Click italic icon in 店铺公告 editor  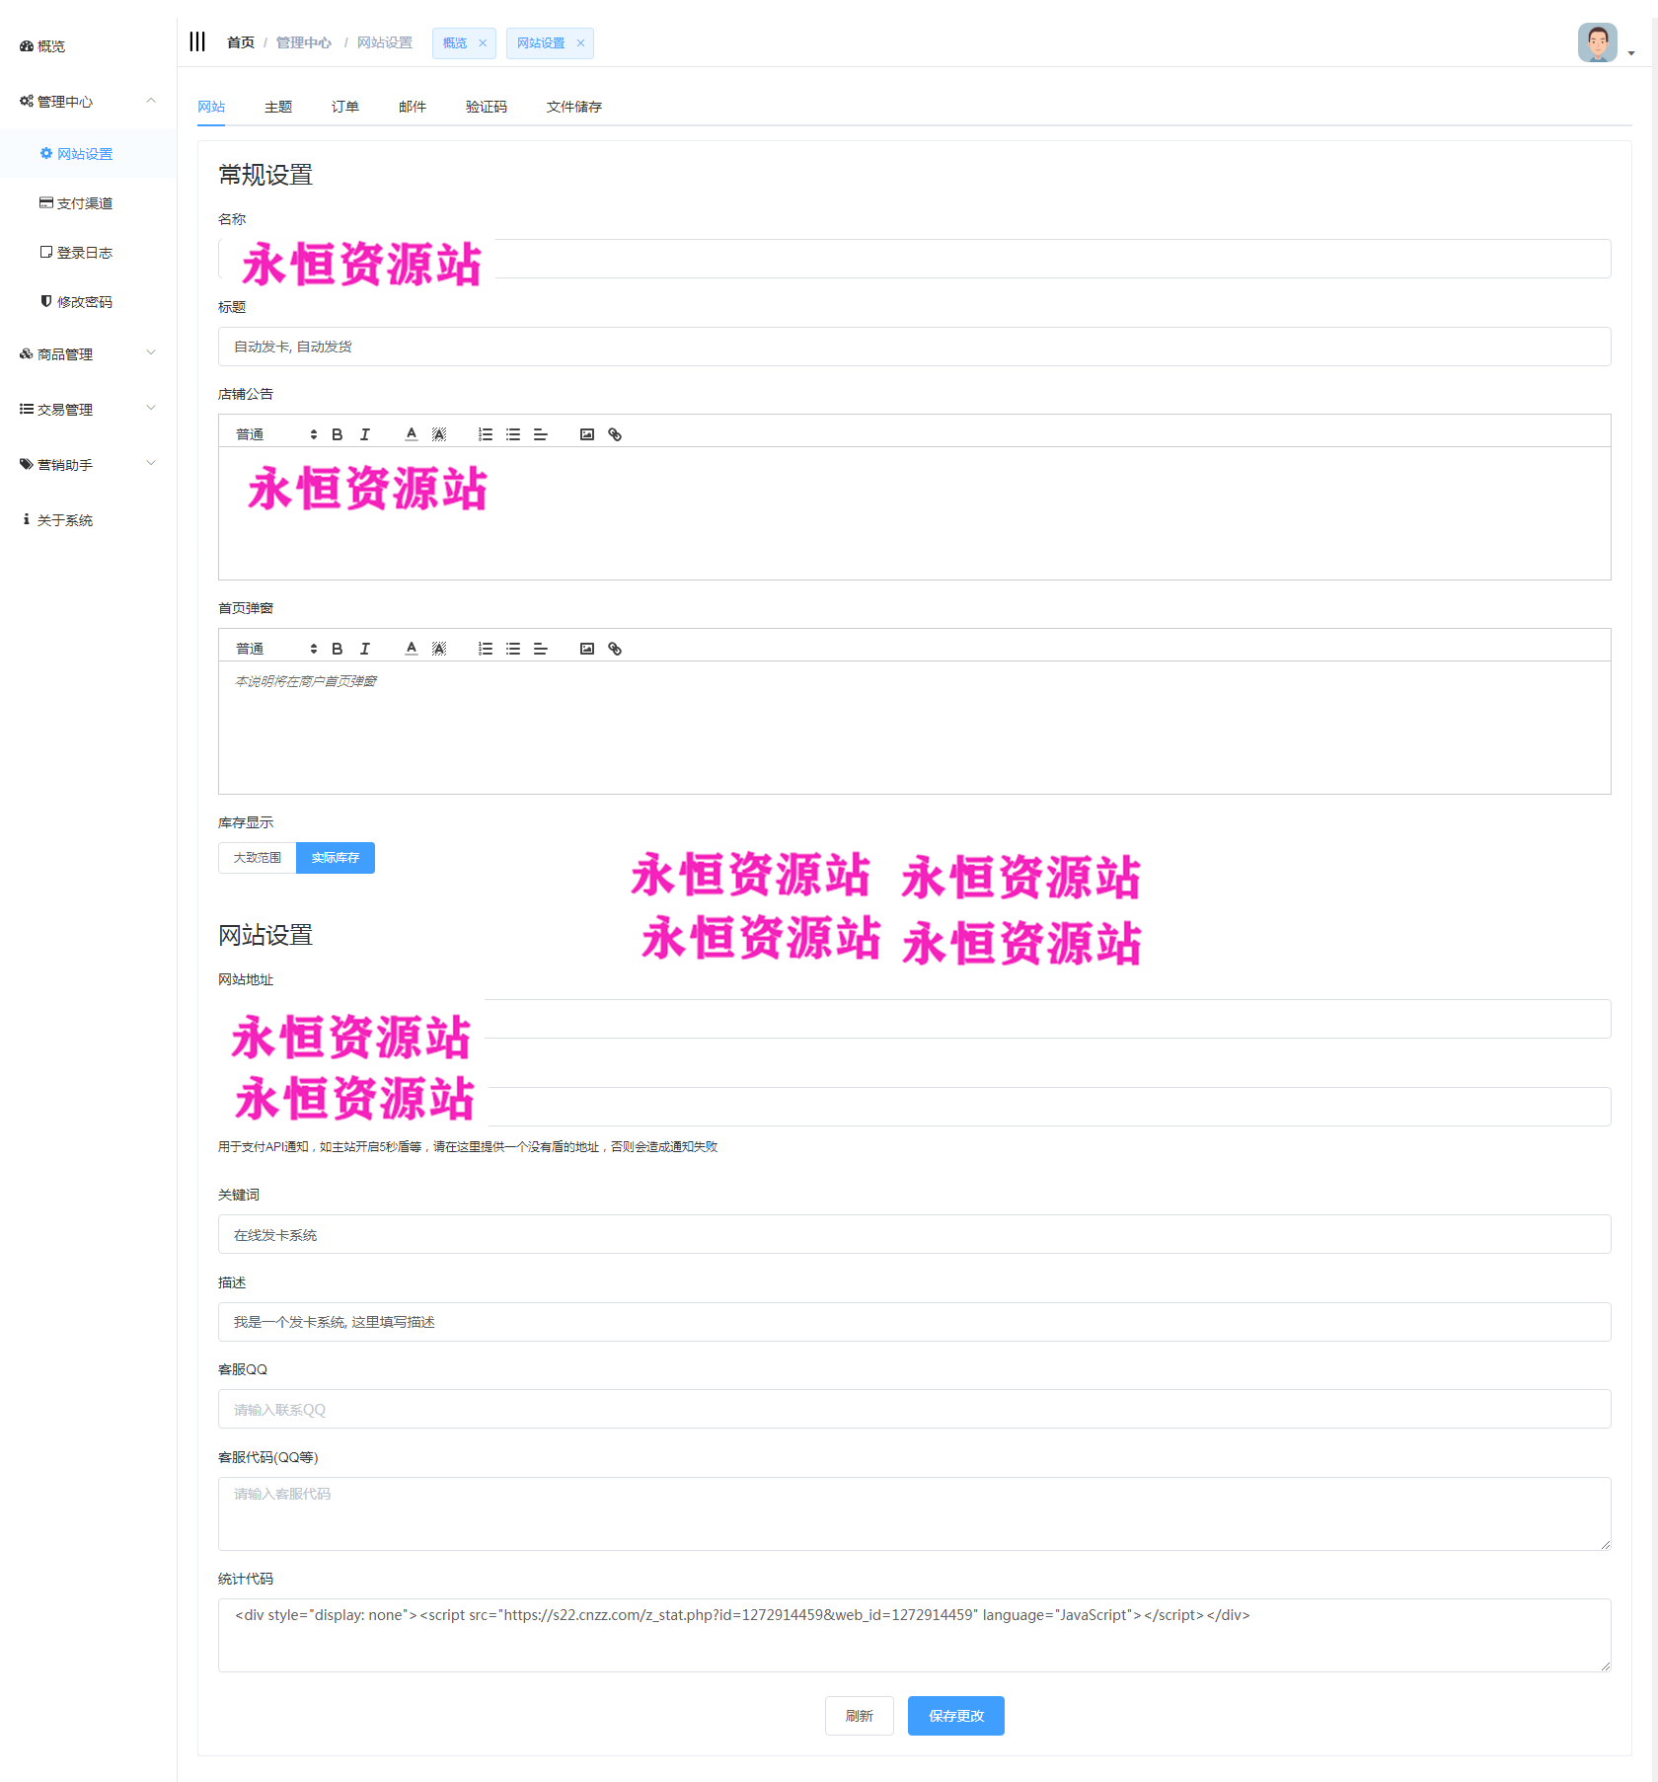tap(365, 434)
